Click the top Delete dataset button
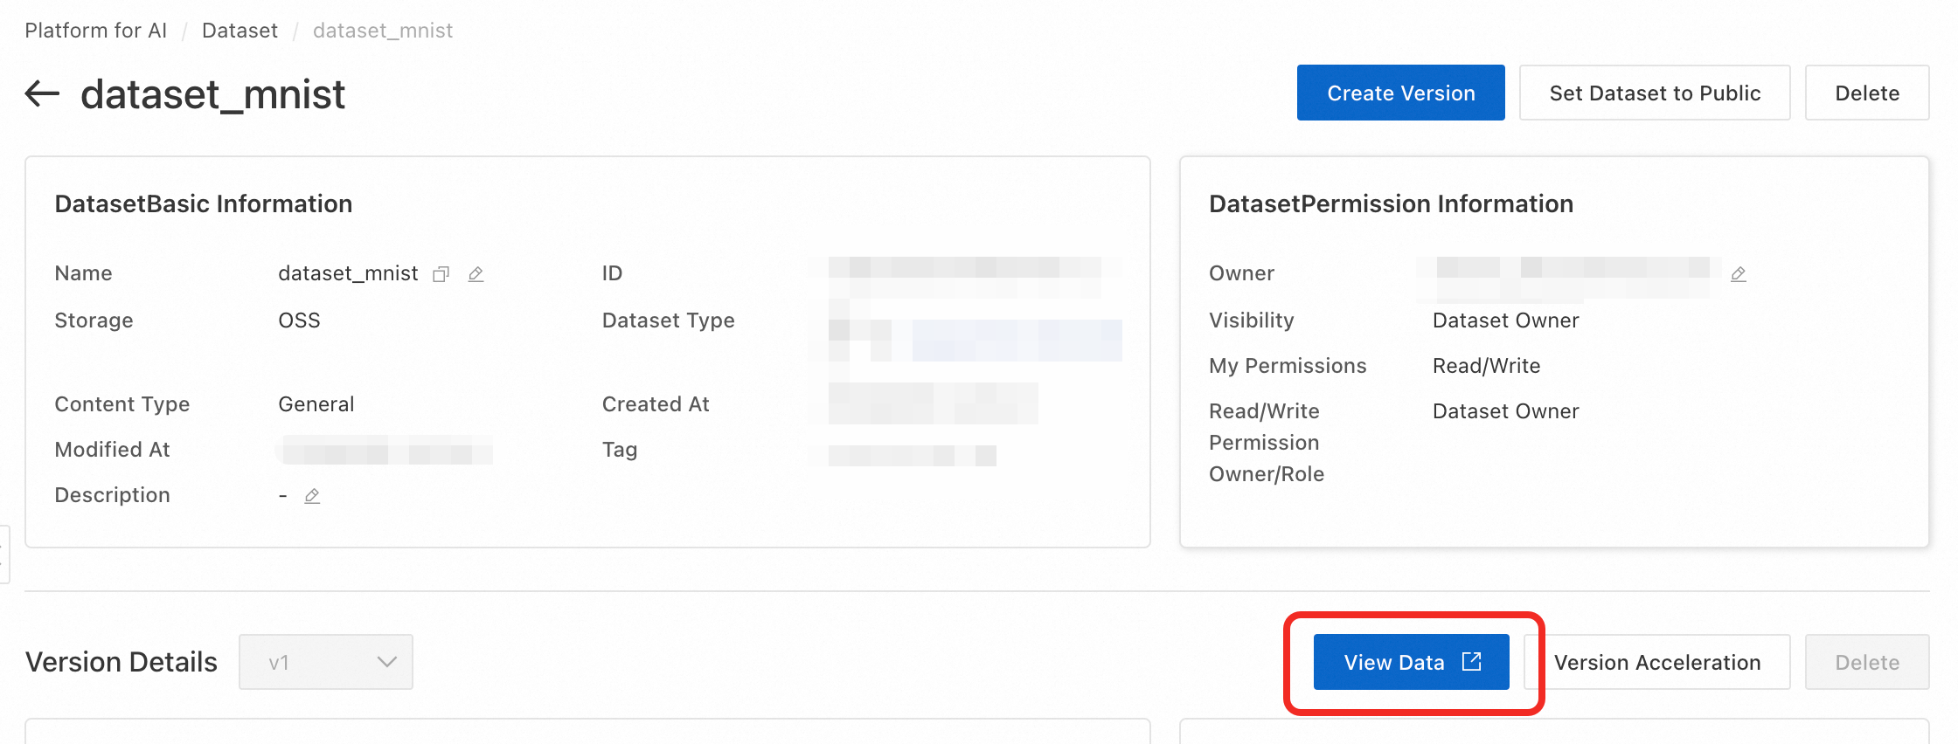 click(x=1866, y=93)
